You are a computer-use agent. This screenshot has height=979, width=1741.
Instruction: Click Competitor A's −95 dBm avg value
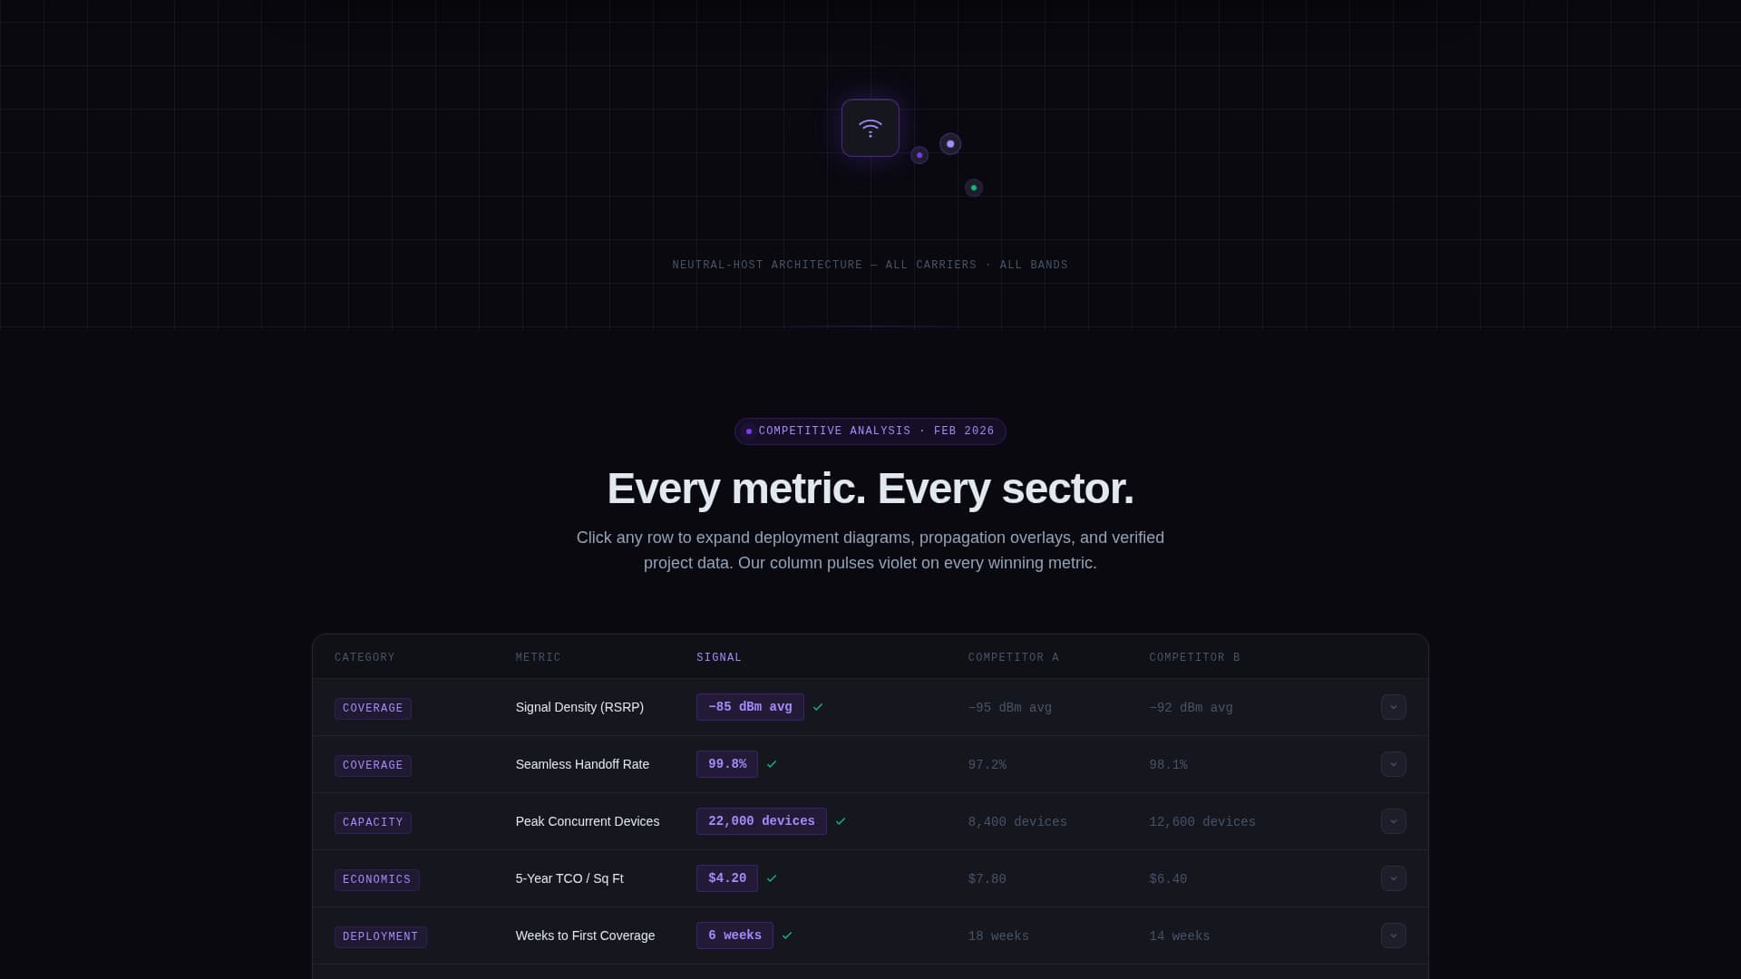(x=1009, y=708)
